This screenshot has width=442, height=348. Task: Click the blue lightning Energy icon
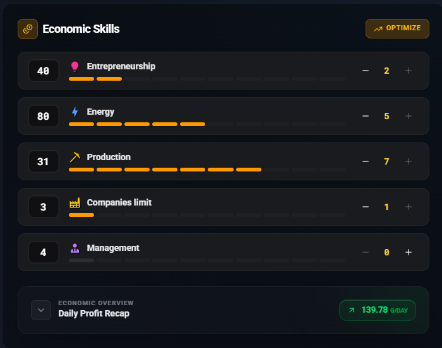pos(75,112)
